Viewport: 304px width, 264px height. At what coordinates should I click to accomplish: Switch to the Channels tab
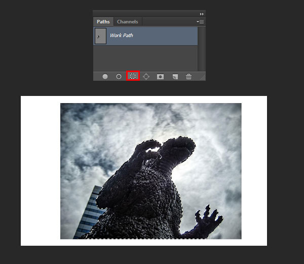[127, 22]
